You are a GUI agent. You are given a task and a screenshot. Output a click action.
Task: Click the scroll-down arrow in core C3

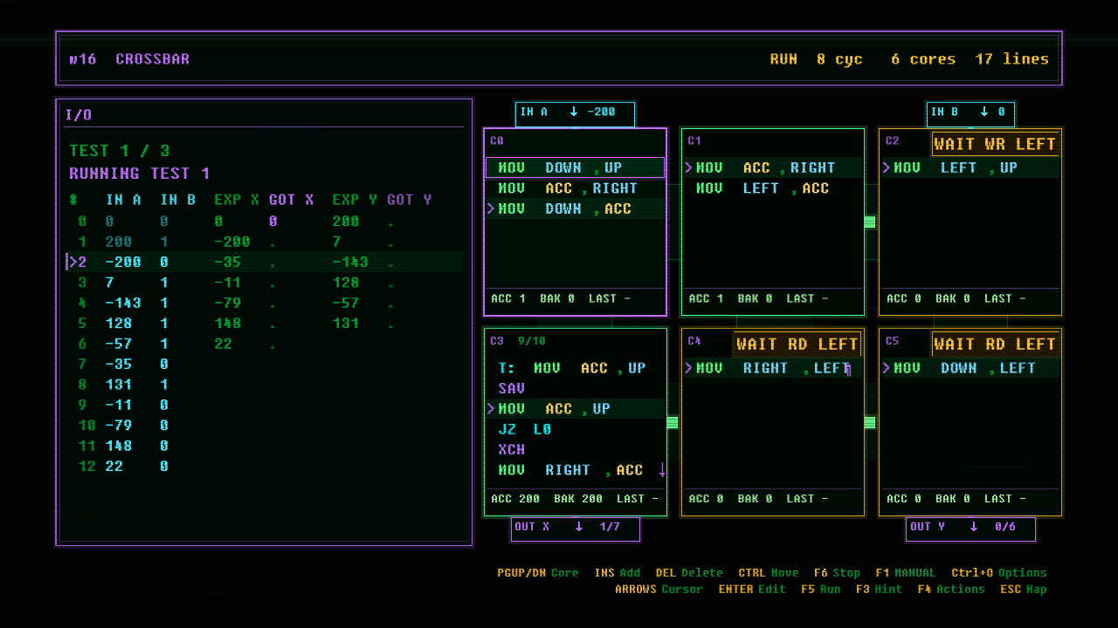pyautogui.click(x=662, y=470)
